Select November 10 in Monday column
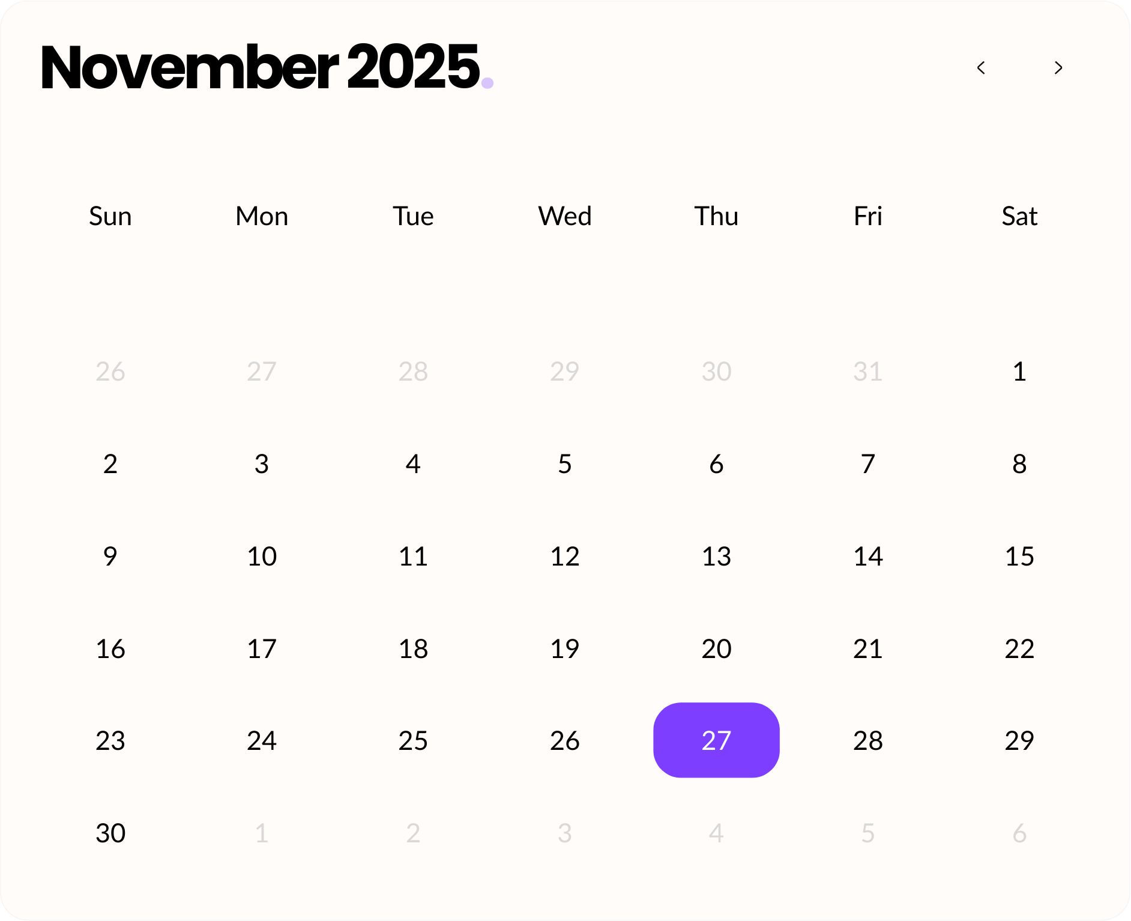The image size is (1131, 921). coord(262,557)
